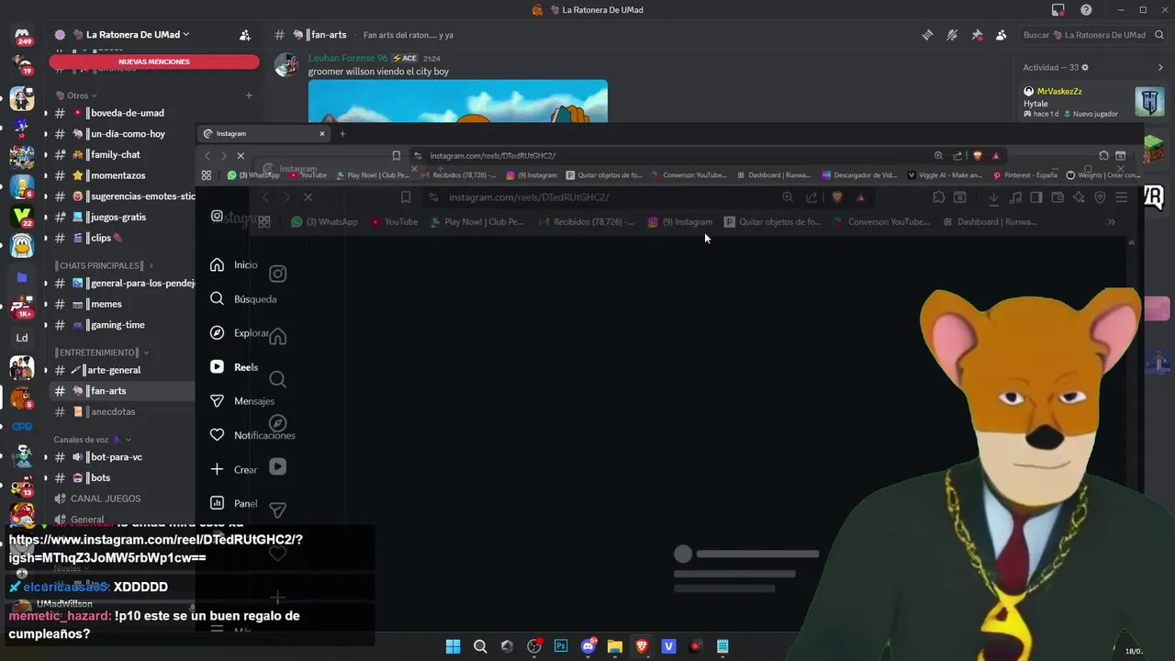This screenshot has width=1175, height=661.
Task: Click the Windows Start button
Action: point(453,646)
